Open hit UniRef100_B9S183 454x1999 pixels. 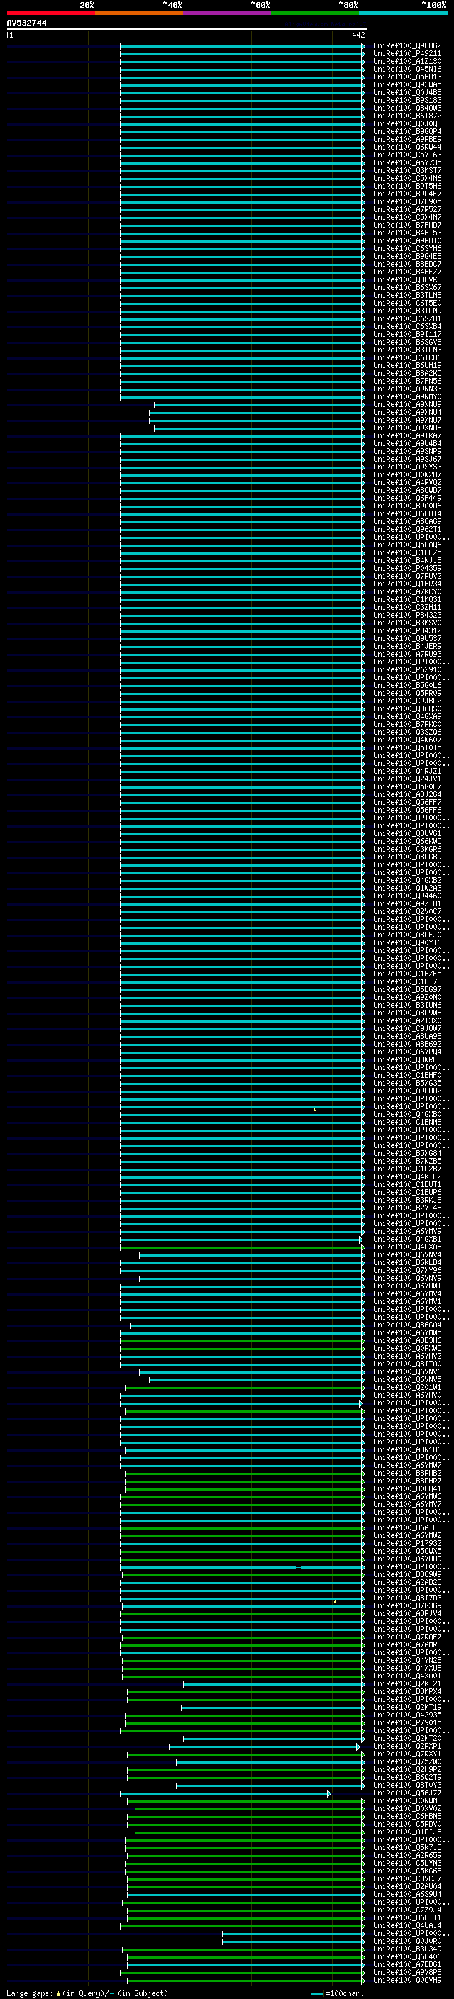pos(406,100)
